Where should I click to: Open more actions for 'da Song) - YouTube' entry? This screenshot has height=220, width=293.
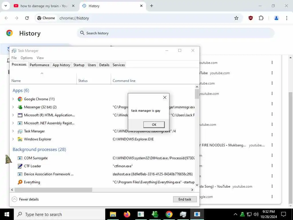click(272, 186)
